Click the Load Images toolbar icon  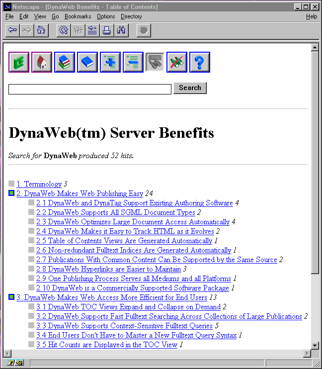pos(78,30)
